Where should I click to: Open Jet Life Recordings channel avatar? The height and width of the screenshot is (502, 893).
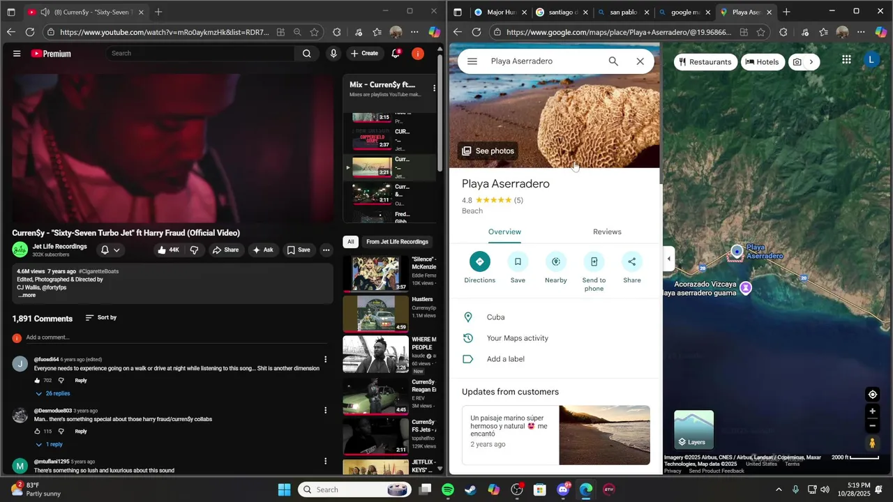(x=20, y=250)
